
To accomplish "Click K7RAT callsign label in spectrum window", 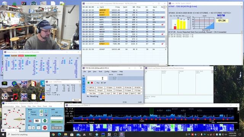I will click(x=160, y=111).
